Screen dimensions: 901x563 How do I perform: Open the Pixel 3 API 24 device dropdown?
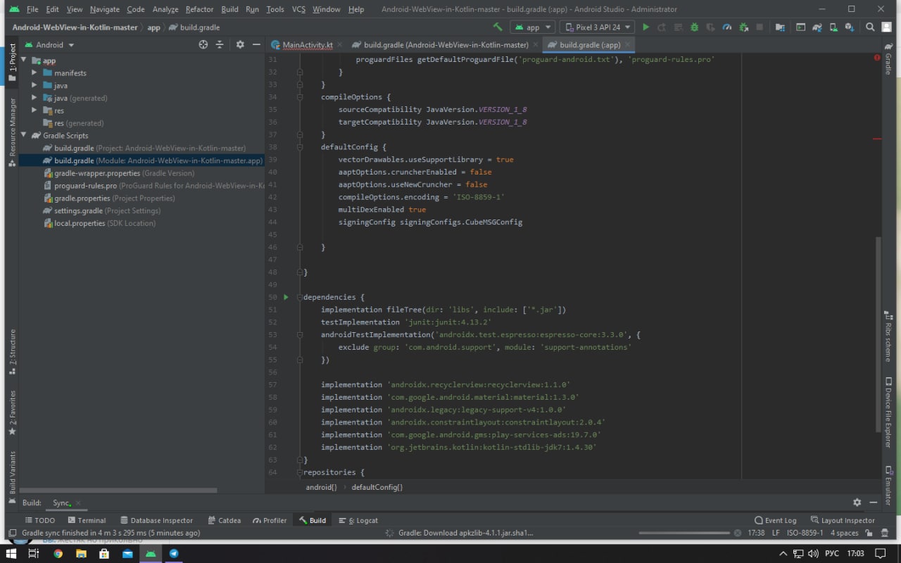pyautogui.click(x=597, y=27)
